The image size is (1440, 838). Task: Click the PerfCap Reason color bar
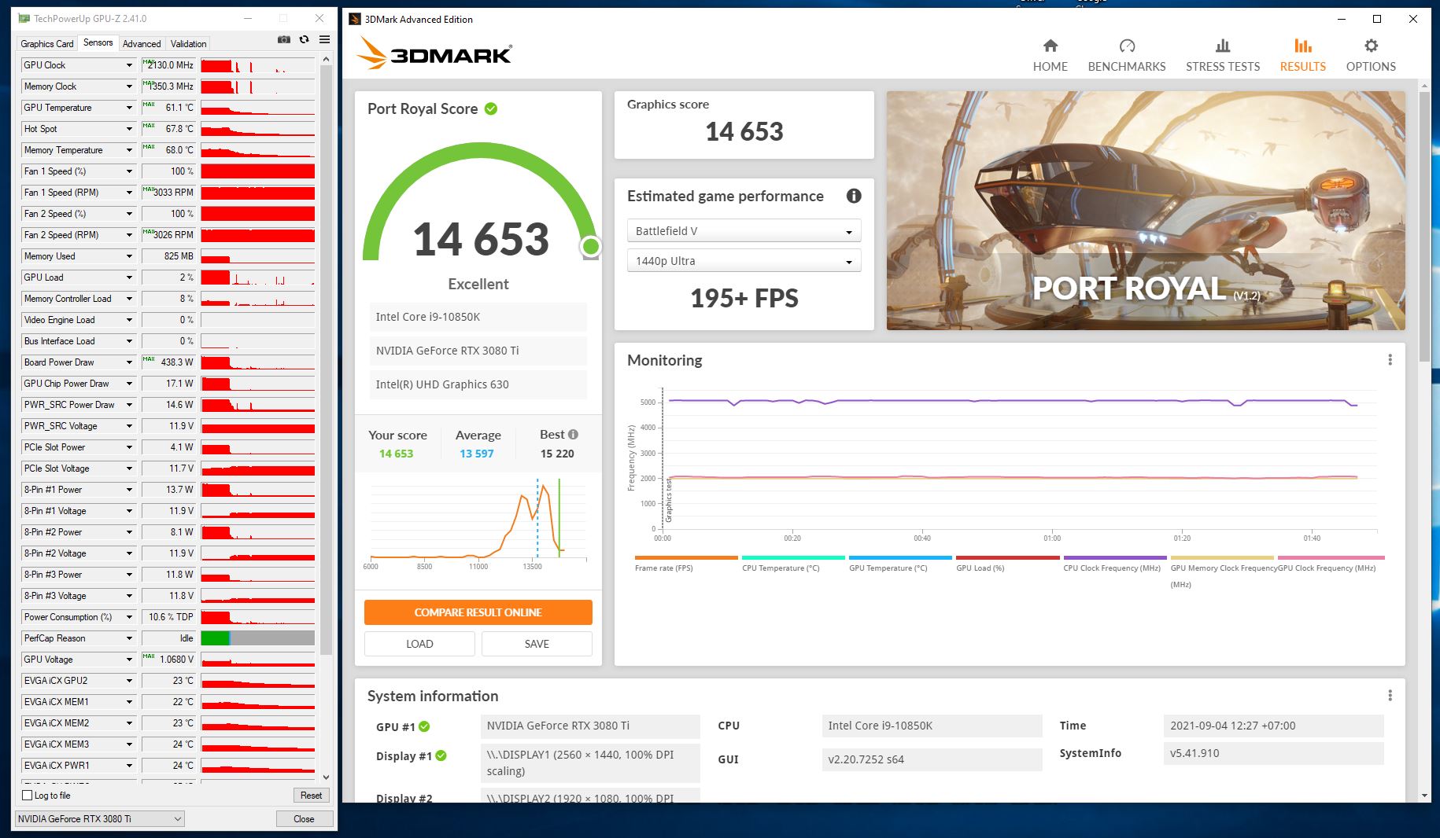(x=258, y=638)
